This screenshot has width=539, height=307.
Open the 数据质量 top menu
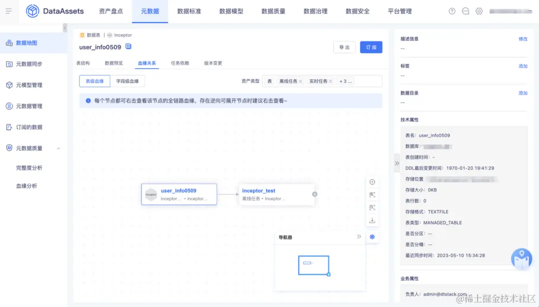click(x=273, y=11)
